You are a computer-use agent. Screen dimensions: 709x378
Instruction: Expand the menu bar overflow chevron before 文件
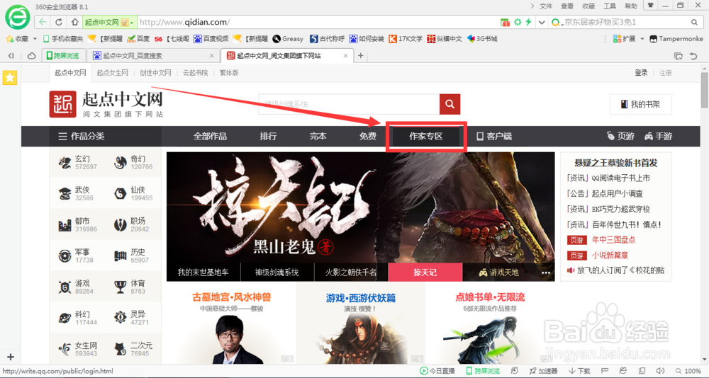[532, 6]
